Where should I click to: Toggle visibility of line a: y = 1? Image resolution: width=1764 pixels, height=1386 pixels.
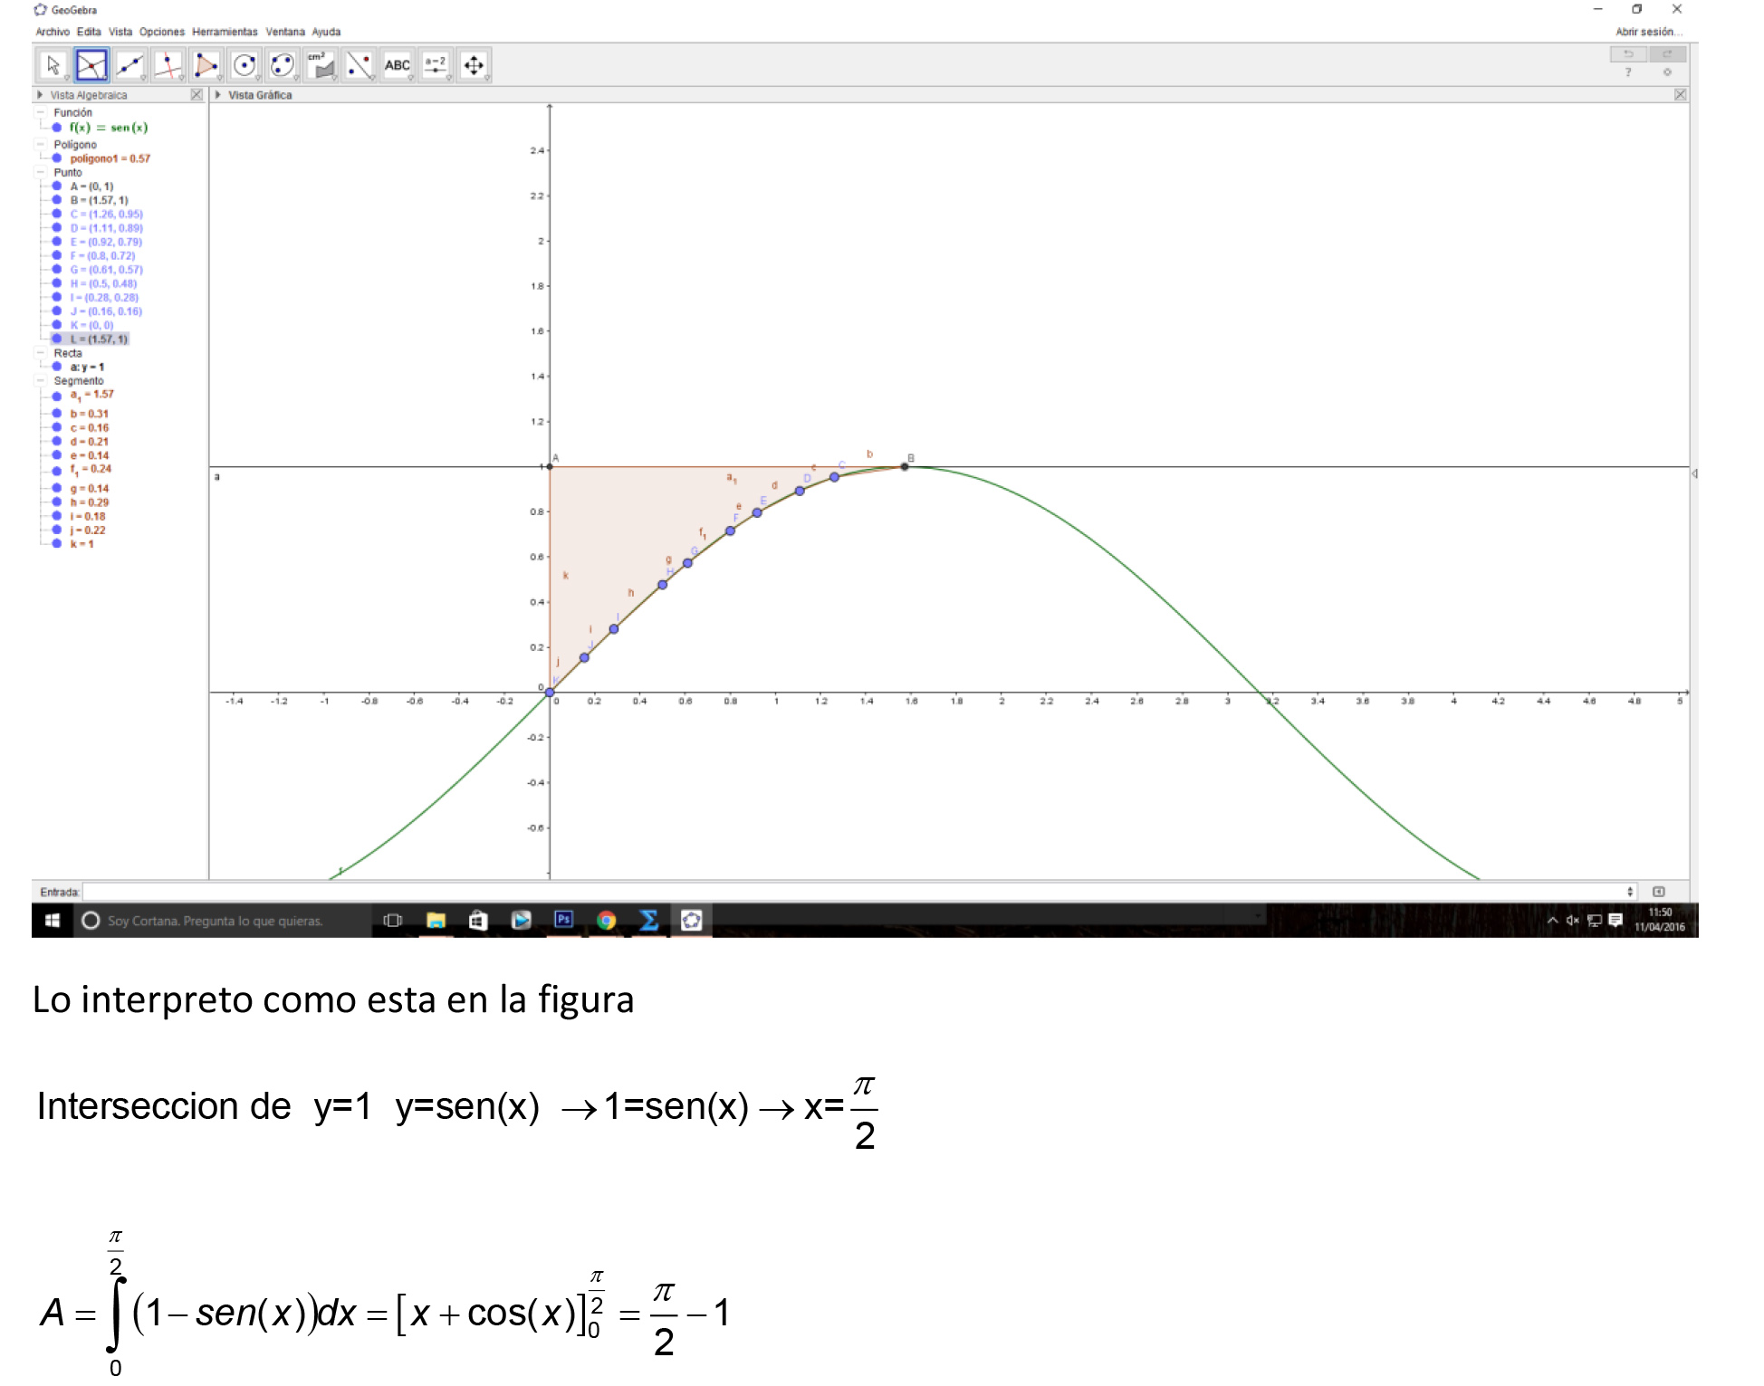pyautogui.click(x=57, y=367)
